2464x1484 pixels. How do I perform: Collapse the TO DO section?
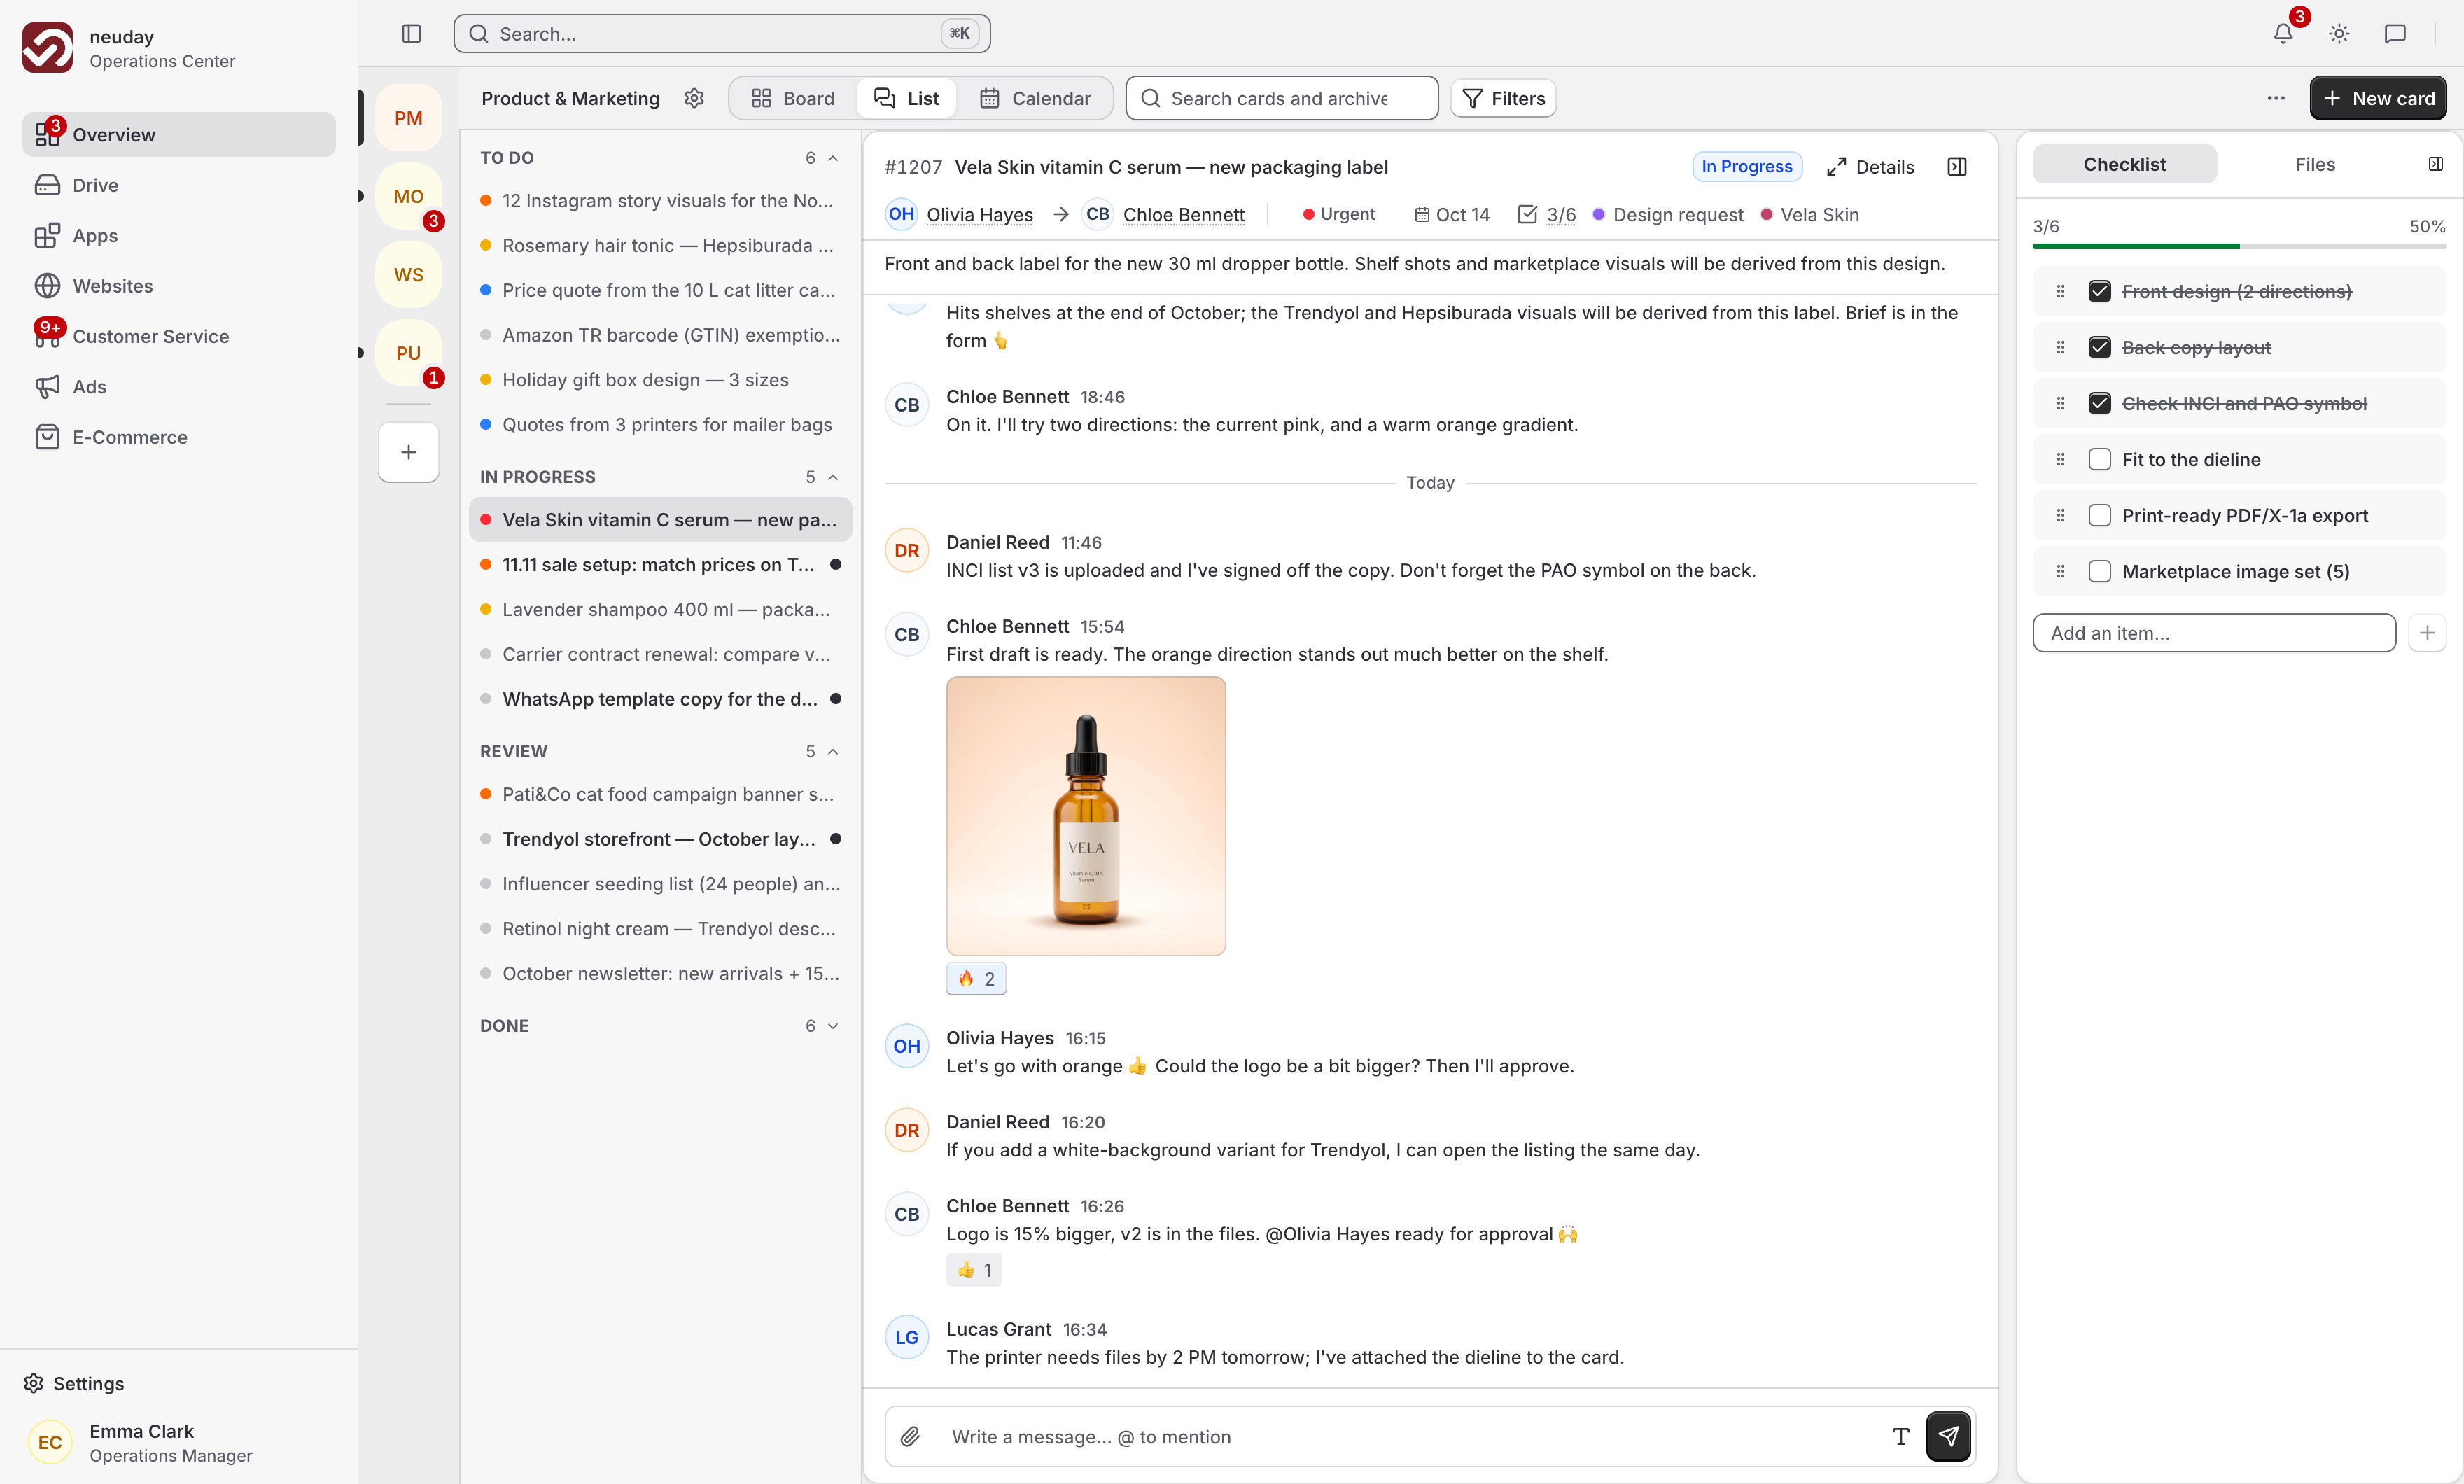tap(832, 158)
